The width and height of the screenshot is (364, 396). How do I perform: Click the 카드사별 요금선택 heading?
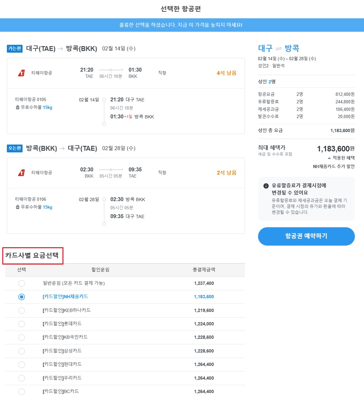tap(32, 255)
